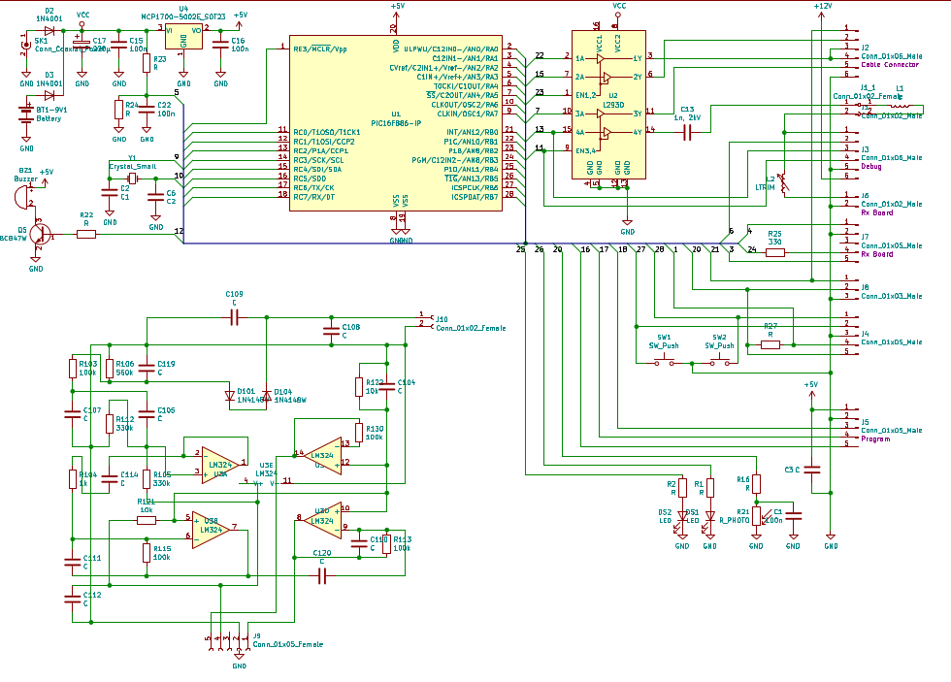Select op-amp U3A LM324 symbol
Screen dimensions: 951x682
pos(219,465)
